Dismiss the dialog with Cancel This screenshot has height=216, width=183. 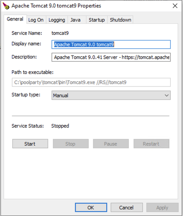point(127,208)
